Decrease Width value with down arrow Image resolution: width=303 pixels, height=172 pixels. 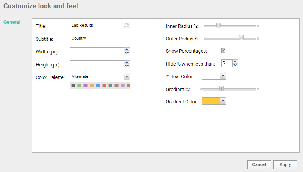coord(127,53)
